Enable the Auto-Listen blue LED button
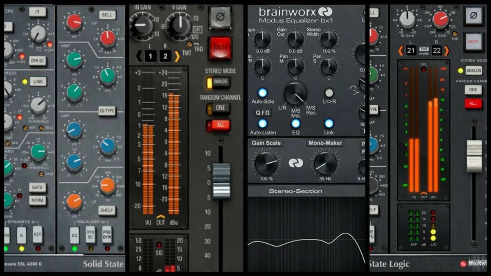This screenshot has width=491, height=276. pos(263,123)
